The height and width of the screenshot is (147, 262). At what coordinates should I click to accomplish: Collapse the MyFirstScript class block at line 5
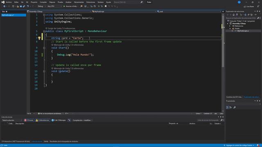click(x=44, y=31)
